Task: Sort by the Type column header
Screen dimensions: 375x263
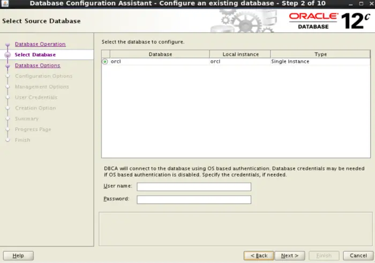Action: pos(320,54)
